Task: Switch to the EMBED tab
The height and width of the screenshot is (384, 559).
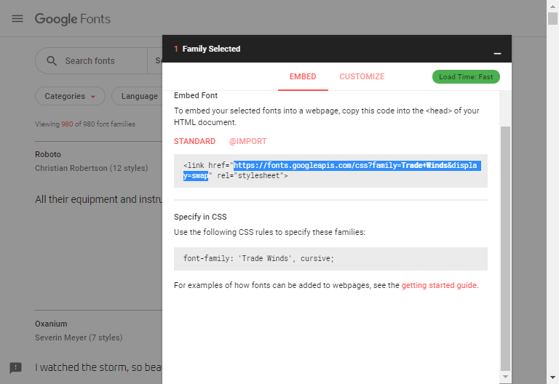Action: 303,76
